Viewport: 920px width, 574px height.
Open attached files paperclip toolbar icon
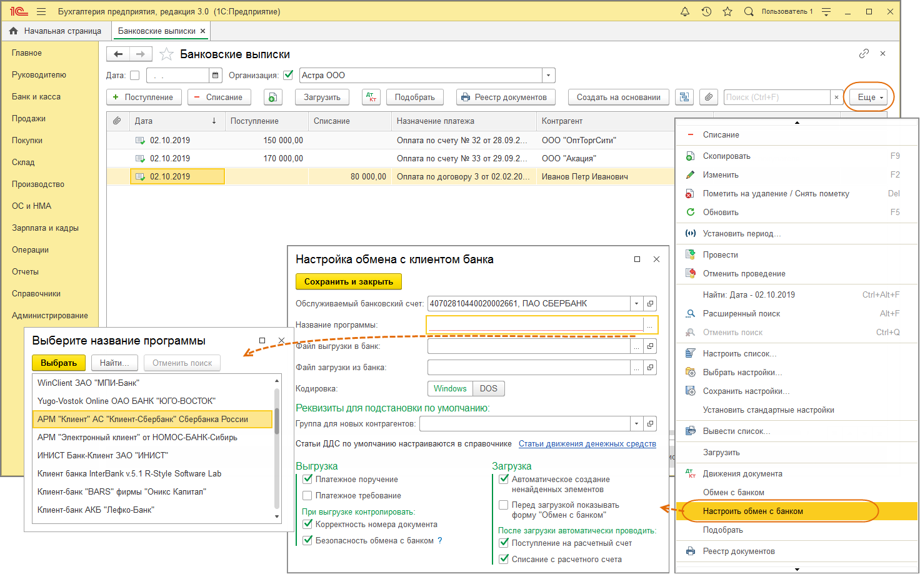(x=708, y=97)
